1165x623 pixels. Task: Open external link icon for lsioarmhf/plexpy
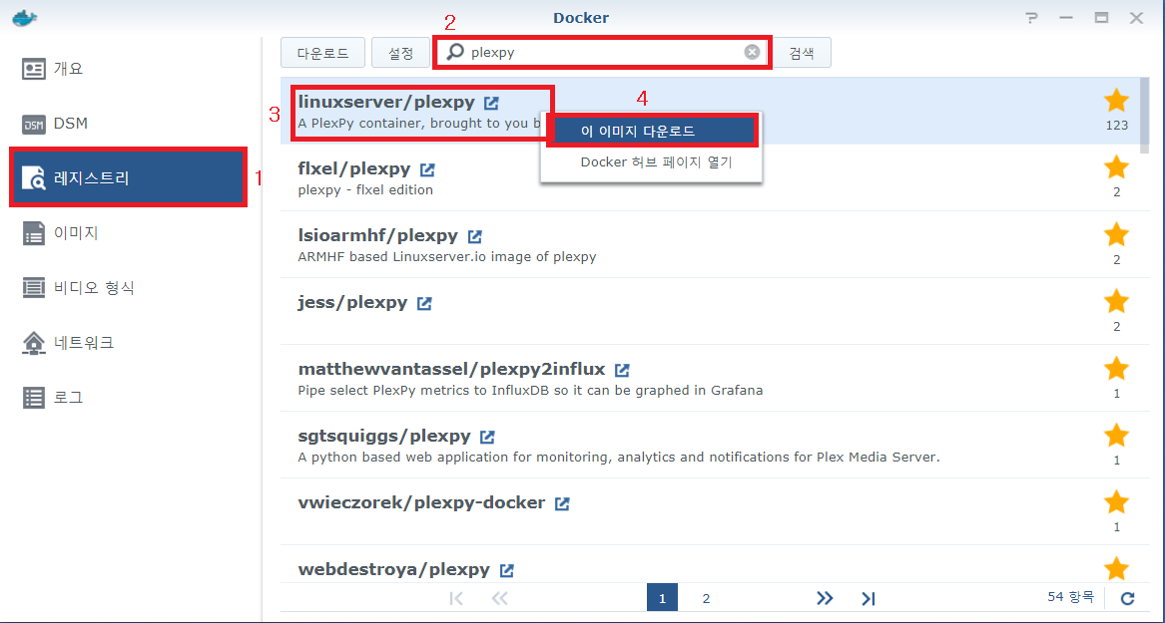[474, 236]
